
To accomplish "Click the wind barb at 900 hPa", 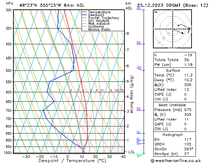I will click(x=141, y=140).
